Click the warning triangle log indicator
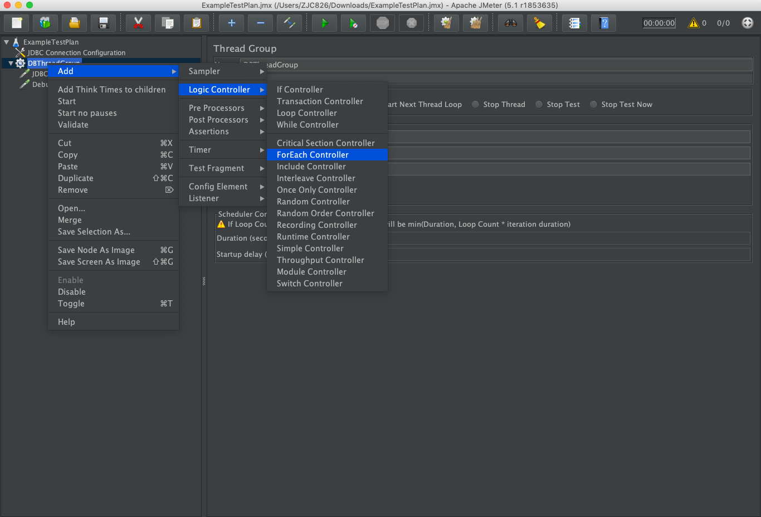Viewport: 761px width, 517px height. click(694, 23)
